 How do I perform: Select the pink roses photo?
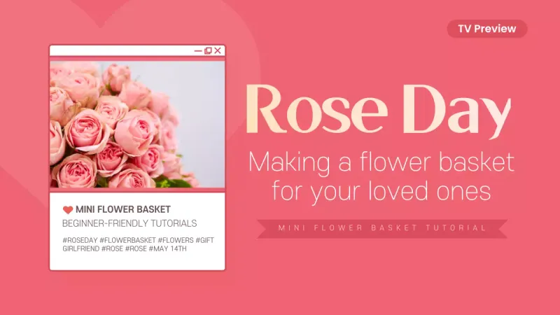[x=137, y=124]
